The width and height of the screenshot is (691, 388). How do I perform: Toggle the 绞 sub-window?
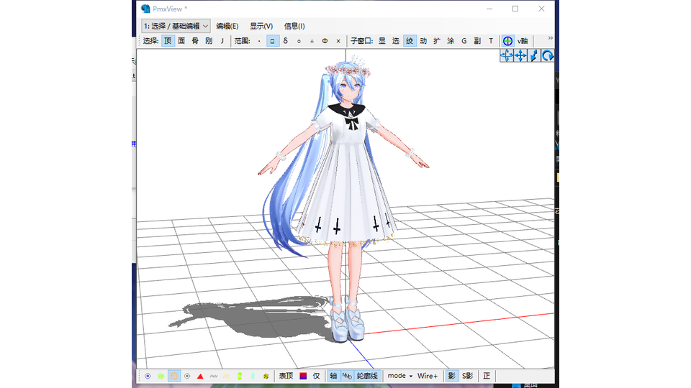coord(410,41)
